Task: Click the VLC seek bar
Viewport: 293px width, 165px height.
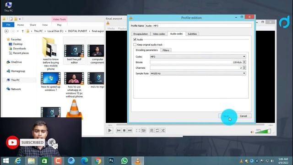Action: pyautogui.click(x=190, y=125)
